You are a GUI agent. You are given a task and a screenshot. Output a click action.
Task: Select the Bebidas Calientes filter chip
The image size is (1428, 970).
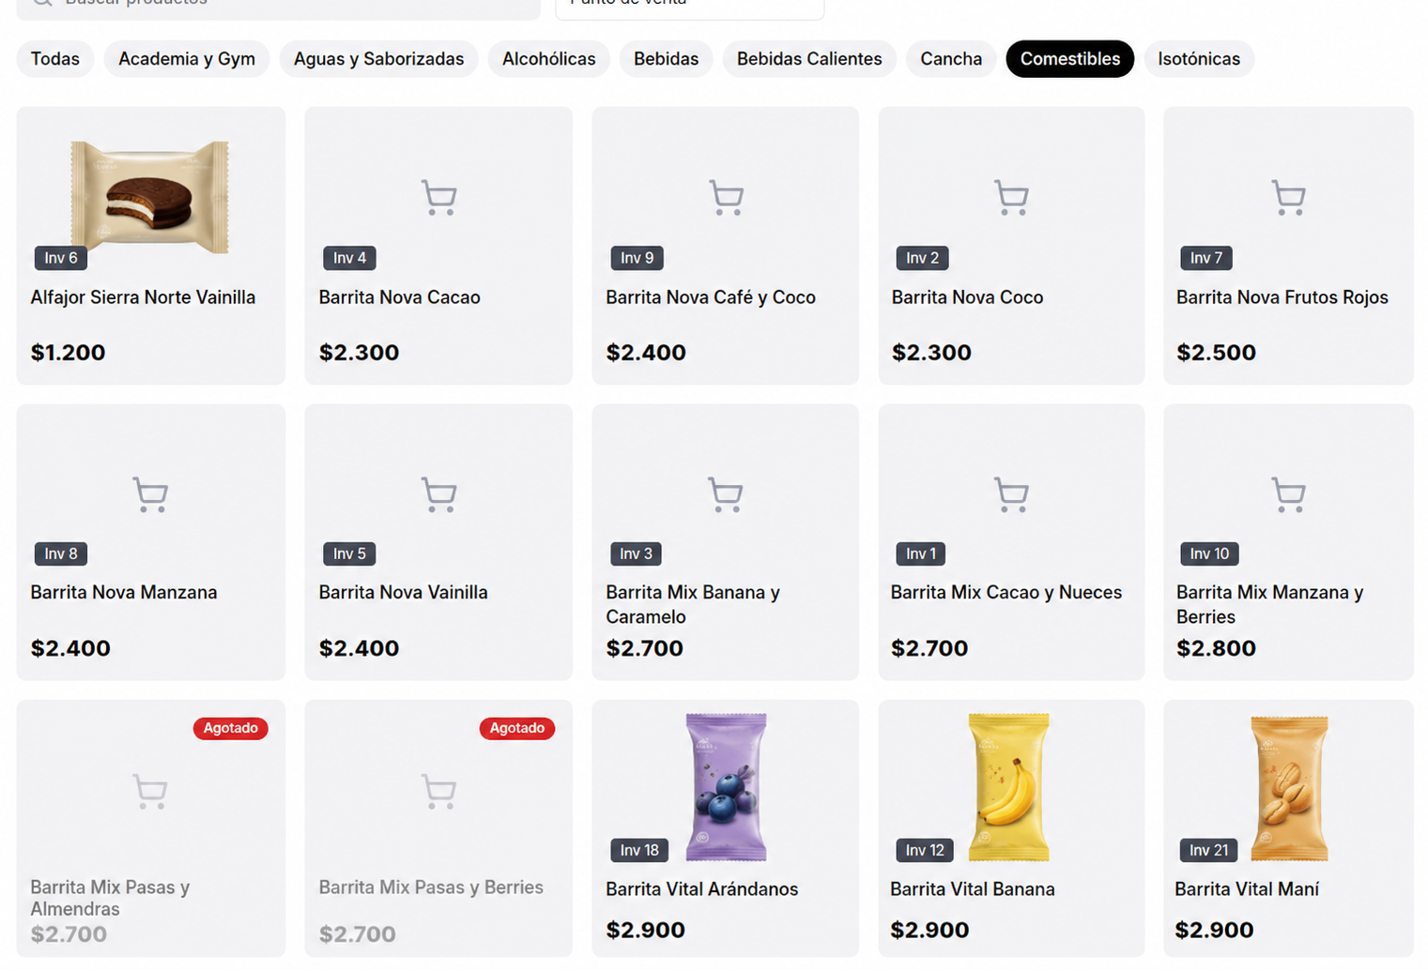[809, 59]
